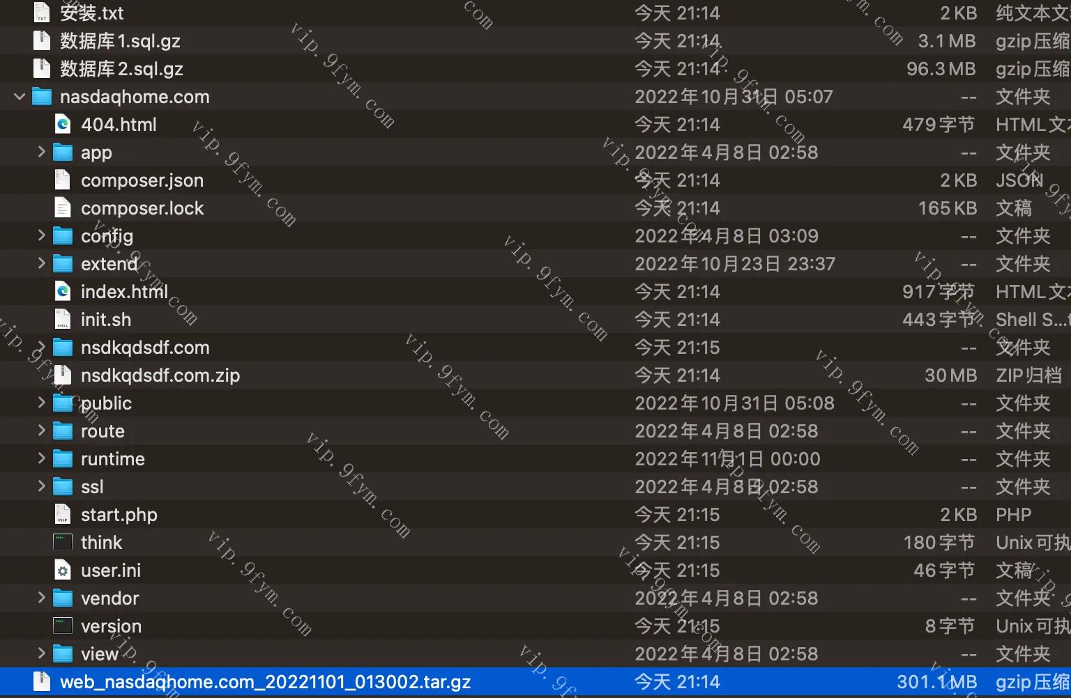Screen dimensions: 1071x698
Task: Click the think executable file icon
Action: pyautogui.click(x=63, y=543)
